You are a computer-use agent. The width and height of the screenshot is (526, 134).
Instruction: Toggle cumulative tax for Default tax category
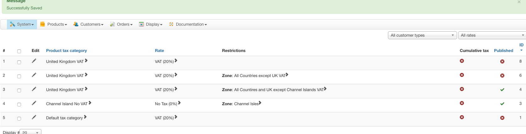click(462, 117)
